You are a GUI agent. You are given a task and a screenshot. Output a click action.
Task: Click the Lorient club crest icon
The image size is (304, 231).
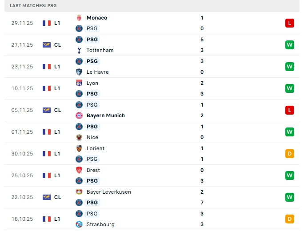[x=79, y=148]
